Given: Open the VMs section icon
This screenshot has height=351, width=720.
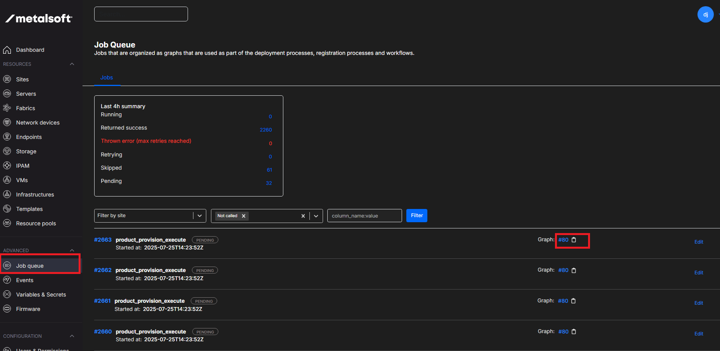Looking at the screenshot, I should click(x=7, y=180).
